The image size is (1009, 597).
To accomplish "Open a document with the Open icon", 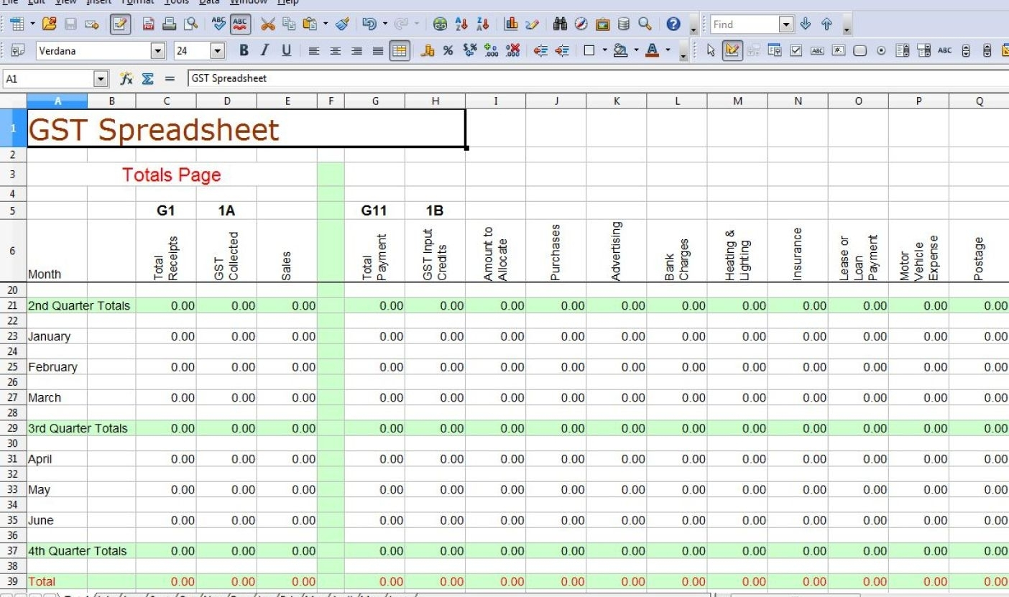I will (49, 24).
